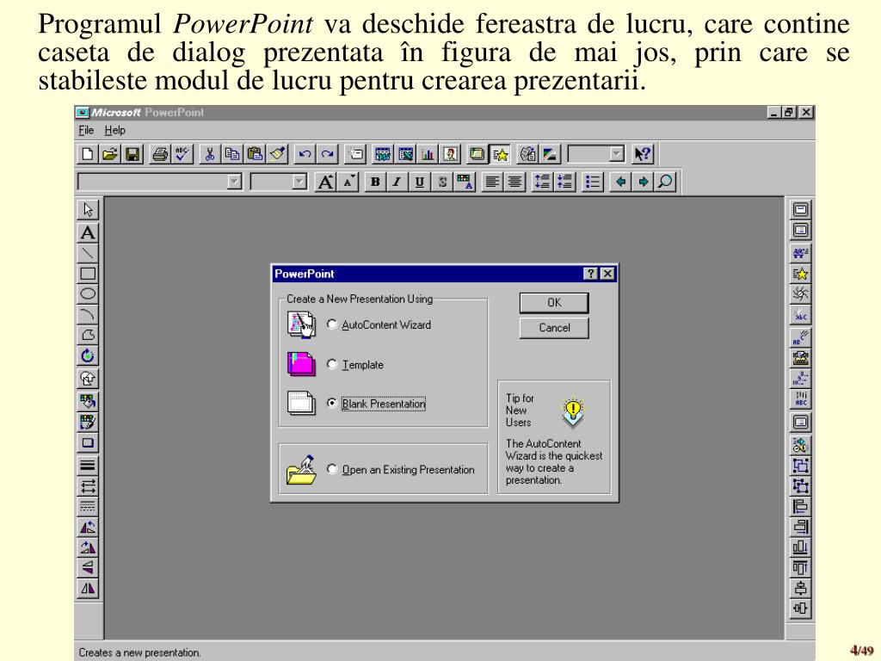The image size is (881, 661).
Task: Click the dialog's question mark help button
Action: point(590,274)
